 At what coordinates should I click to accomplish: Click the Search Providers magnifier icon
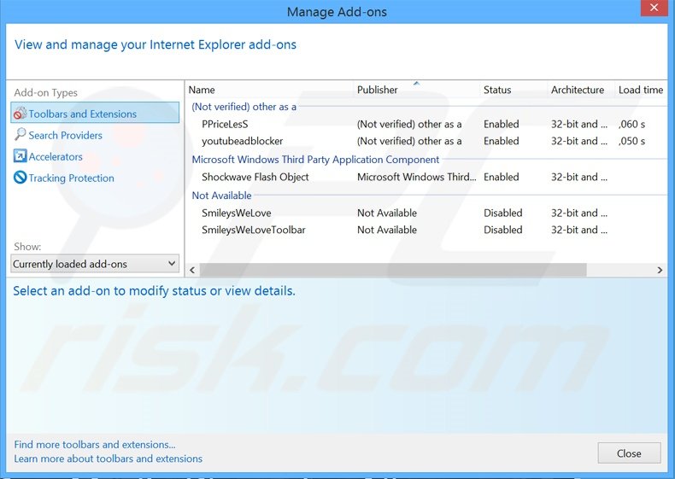(20, 135)
